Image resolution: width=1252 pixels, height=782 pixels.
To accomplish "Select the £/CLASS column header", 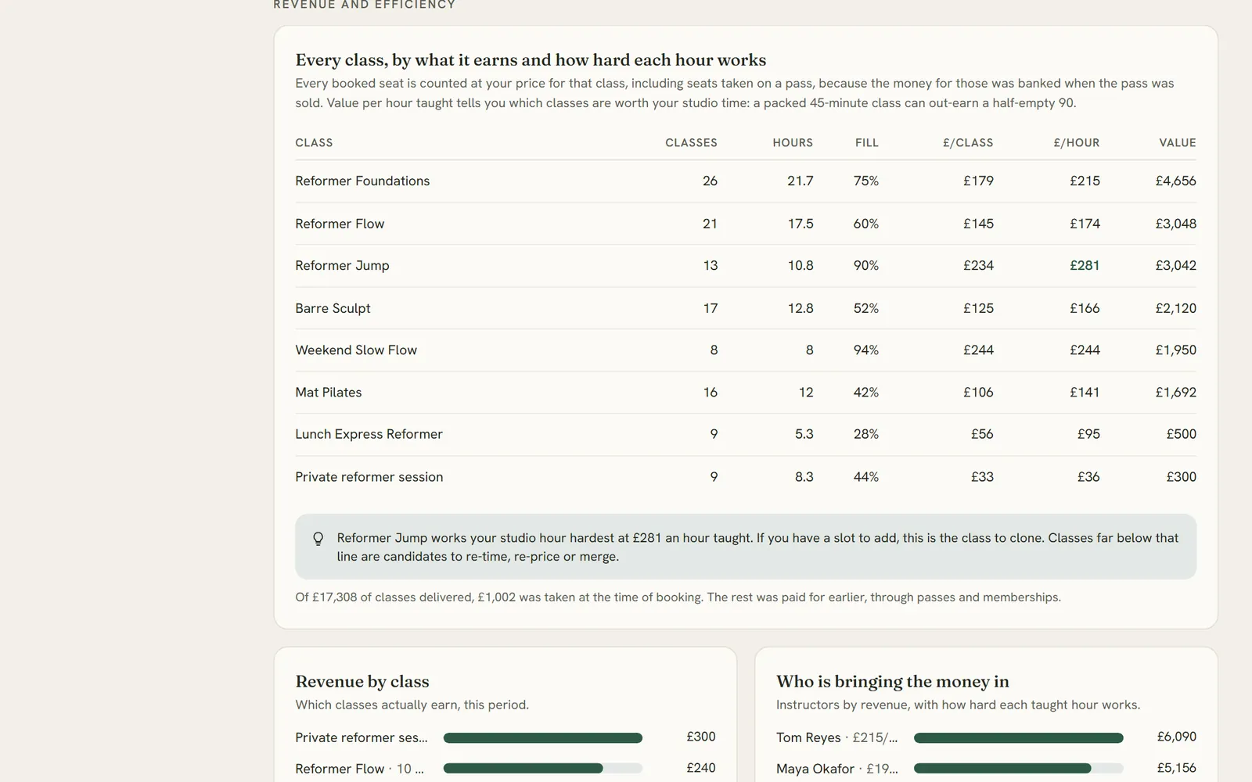I will click(968, 142).
